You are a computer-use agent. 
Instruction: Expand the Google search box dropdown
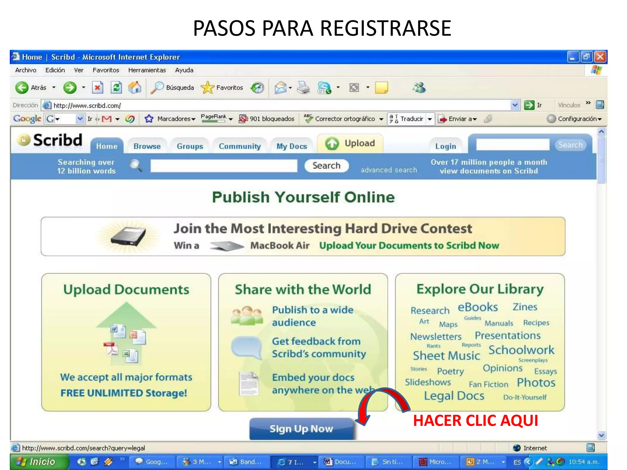80,119
